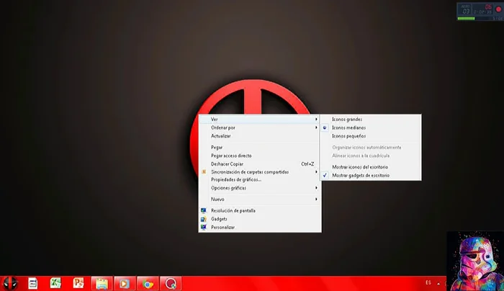Open Propiedades de gráficos entry
Image resolution: width=504 pixels, height=291 pixels.
[235, 179]
